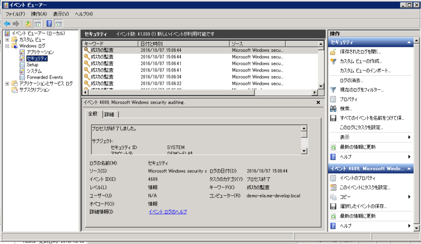Sort by the キーワード column header
The height and width of the screenshot is (244, 421).
(110, 44)
